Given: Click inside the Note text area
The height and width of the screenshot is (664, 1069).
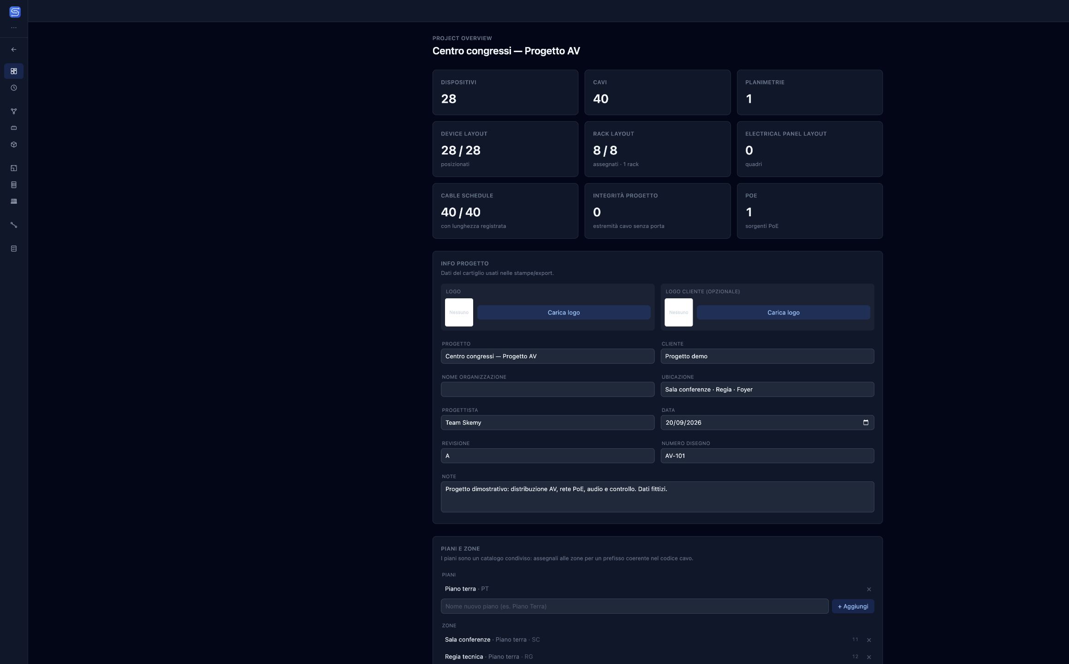Looking at the screenshot, I should [657, 497].
